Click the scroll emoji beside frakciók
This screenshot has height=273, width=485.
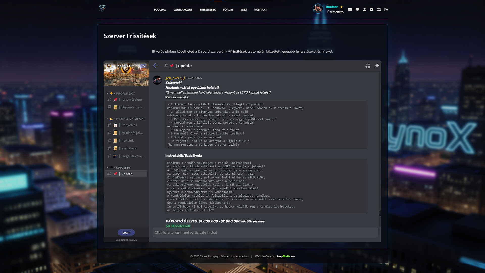(x=115, y=141)
